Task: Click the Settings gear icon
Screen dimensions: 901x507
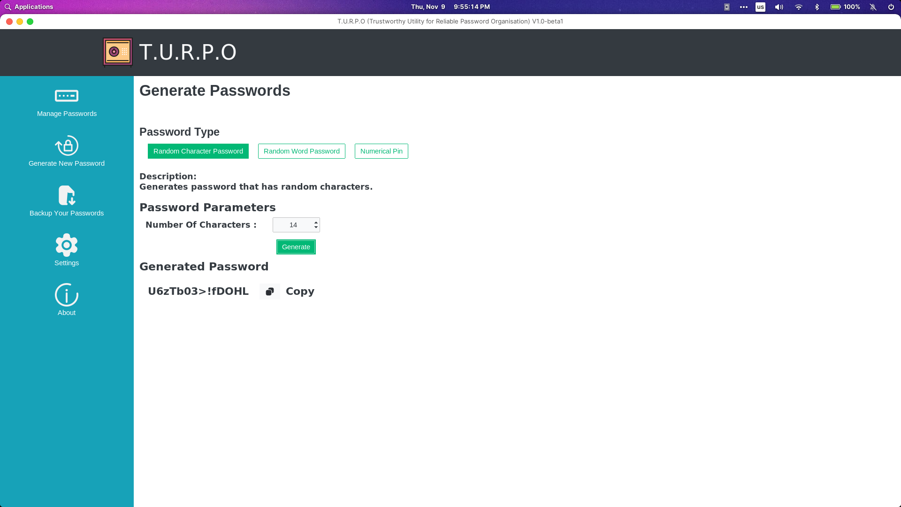Action: tap(66, 245)
